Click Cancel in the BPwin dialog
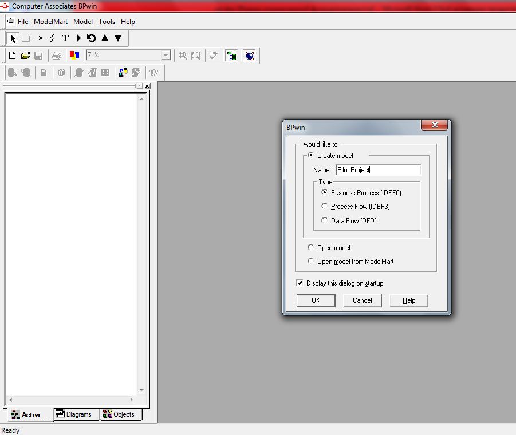Image resolution: width=516 pixels, height=435 pixels. [363, 300]
